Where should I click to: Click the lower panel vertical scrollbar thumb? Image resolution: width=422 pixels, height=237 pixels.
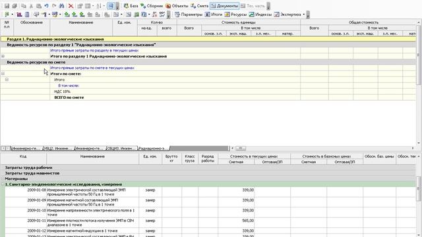point(419,189)
